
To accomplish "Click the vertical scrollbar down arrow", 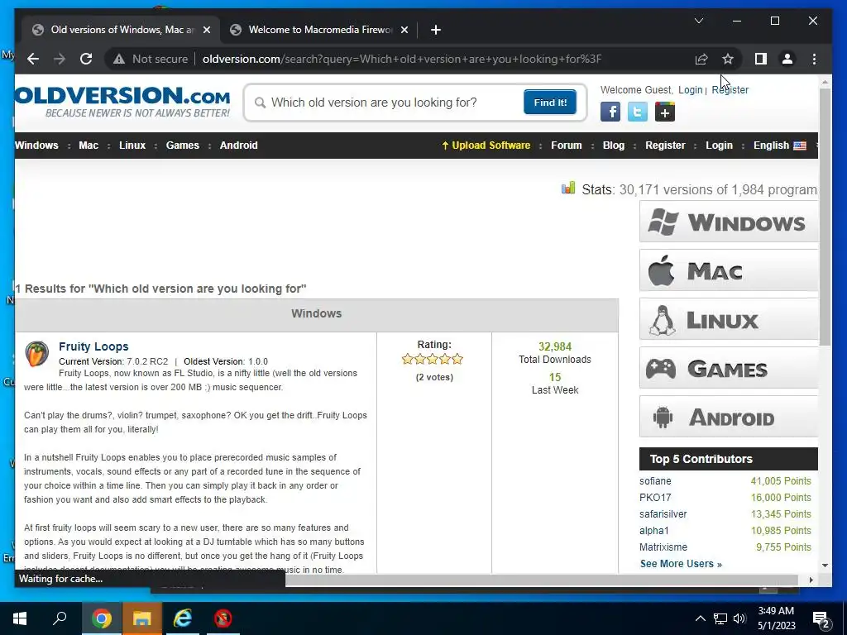I will (x=825, y=566).
